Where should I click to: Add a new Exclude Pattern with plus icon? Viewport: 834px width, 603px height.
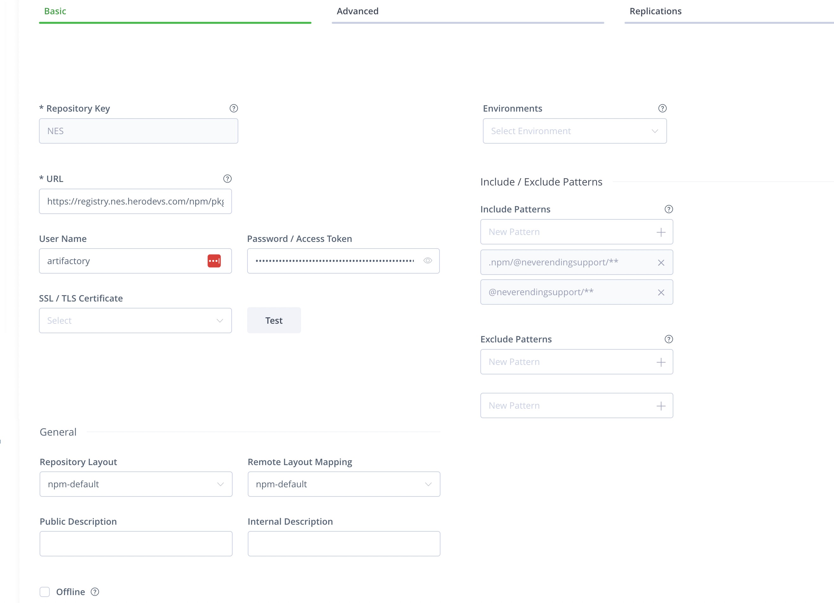[x=661, y=362]
